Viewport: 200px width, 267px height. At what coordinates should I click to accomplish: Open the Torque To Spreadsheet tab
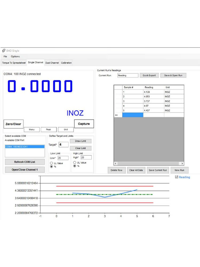14,63
